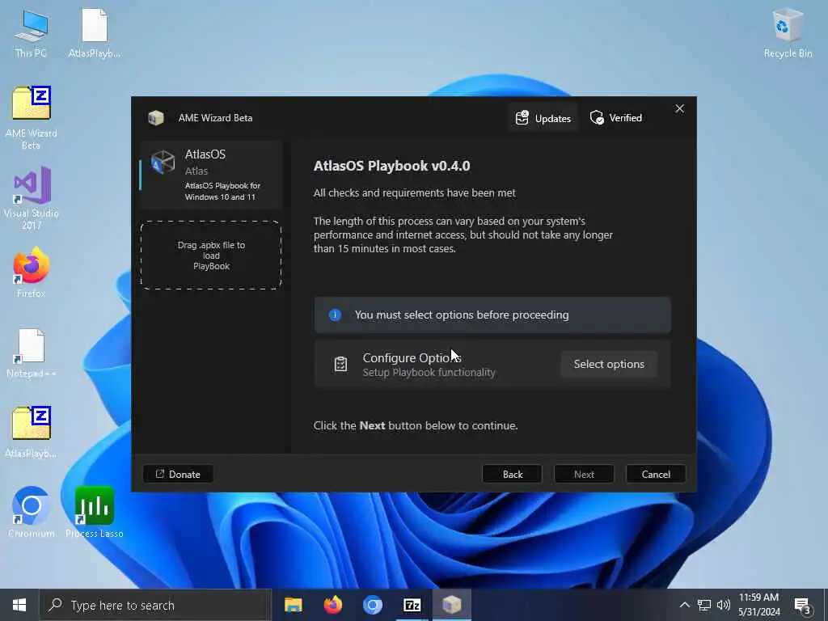This screenshot has width=828, height=621.
Task: Click the AME Wizard cube logo icon
Action: click(156, 118)
